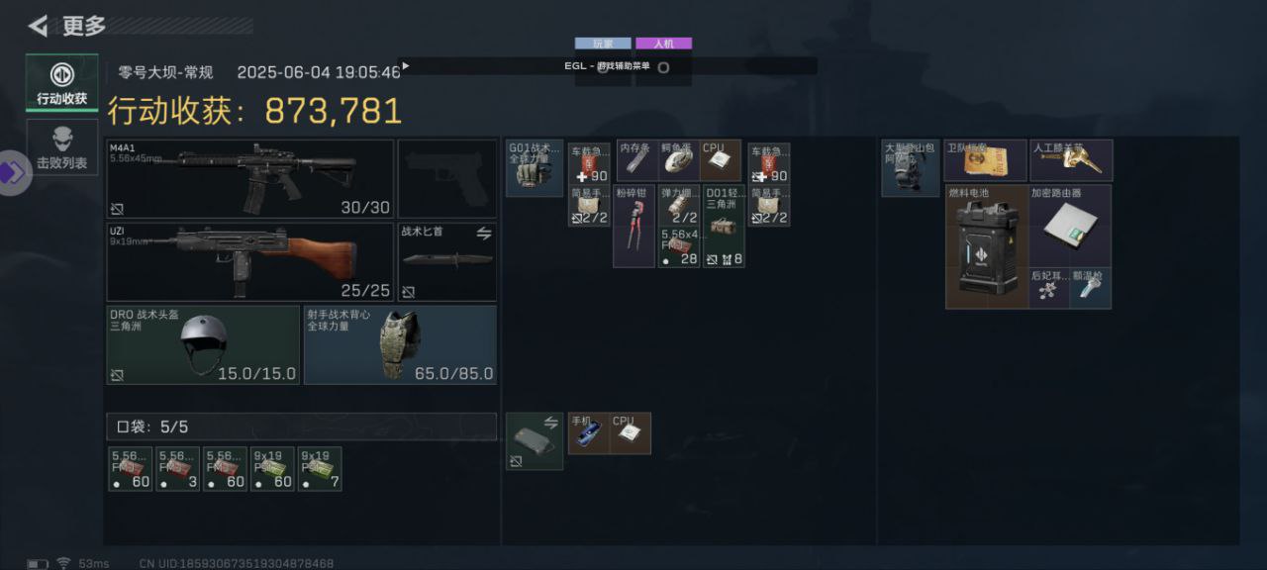Screen dimensions: 1267x570
Task: Click the DRO 战术头盔 helmet item
Action: (203, 344)
